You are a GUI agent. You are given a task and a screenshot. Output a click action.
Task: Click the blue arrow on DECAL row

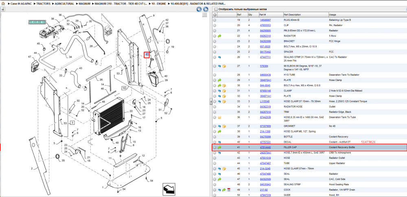point(219,142)
